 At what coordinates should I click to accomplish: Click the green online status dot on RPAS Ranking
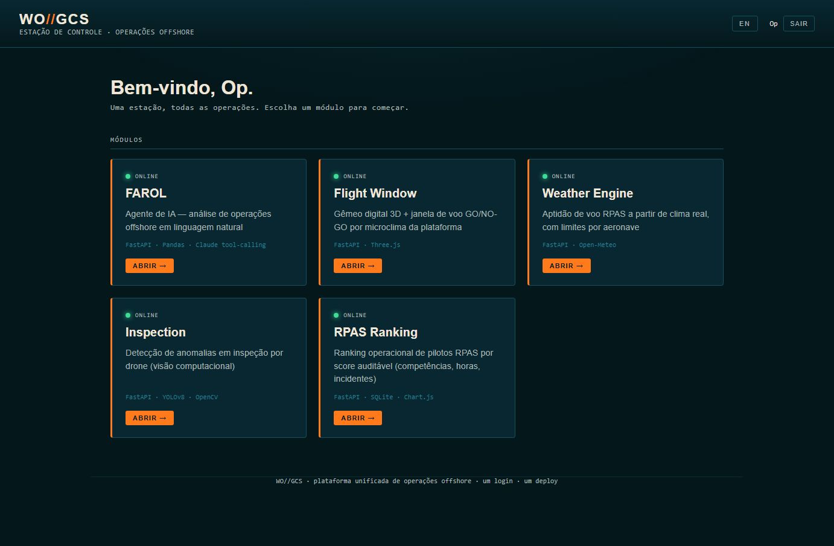[336, 315]
